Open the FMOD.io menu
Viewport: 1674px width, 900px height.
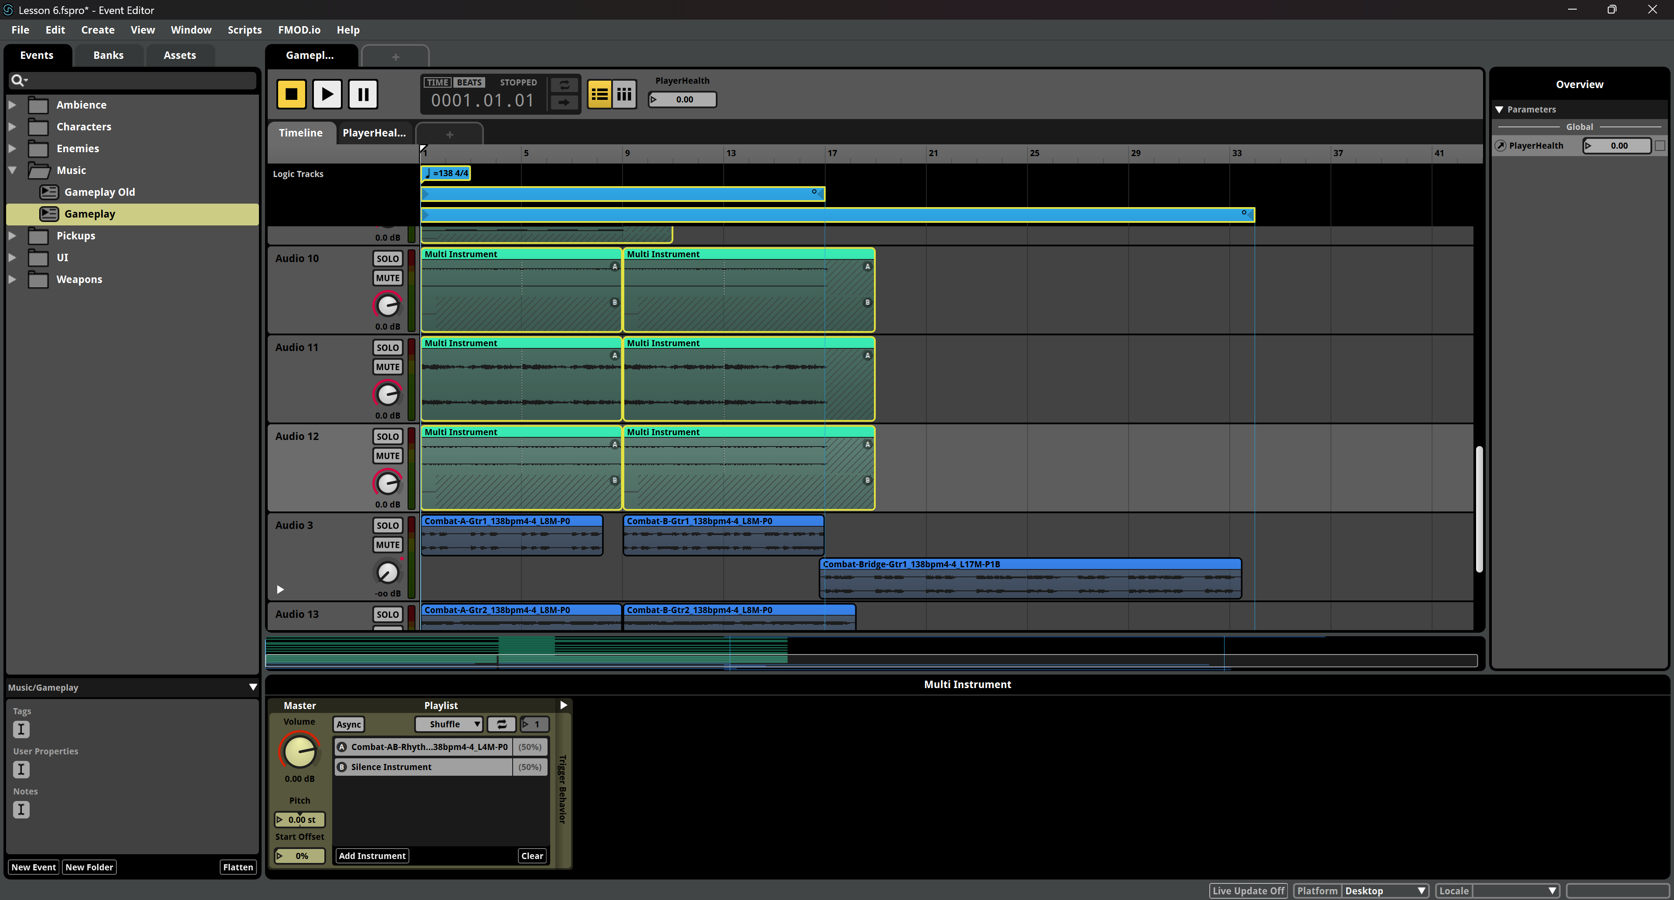coord(299,30)
